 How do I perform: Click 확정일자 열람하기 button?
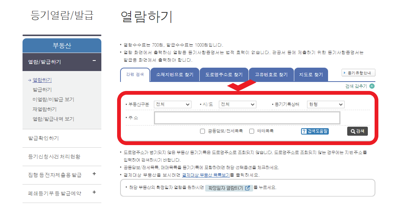pyautogui.click(x=229, y=188)
